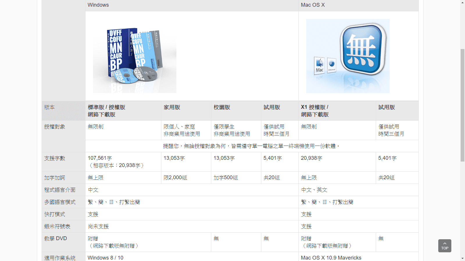Image resolution: width=465 pixels, height=261 pixels.
Task: Click the 提醒您 single-computer license reminder text
Action: click(251, 146)
